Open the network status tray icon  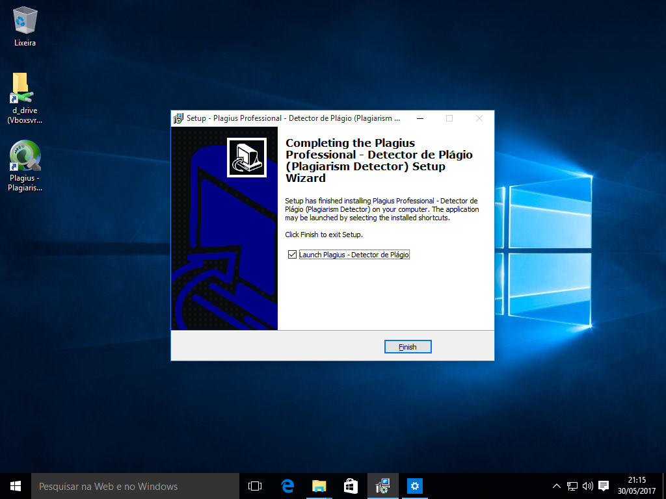[572, 486]
